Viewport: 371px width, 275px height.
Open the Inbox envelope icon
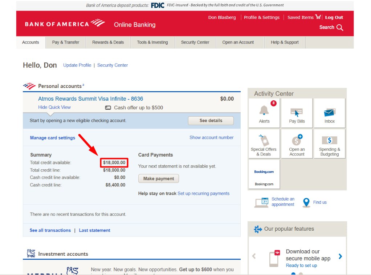coord(329,112)
